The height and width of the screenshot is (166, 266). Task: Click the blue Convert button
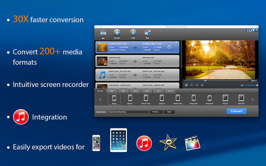point(236,111)
